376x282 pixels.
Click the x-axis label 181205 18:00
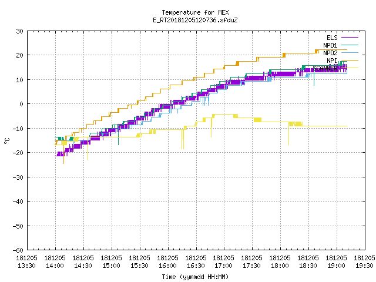click(x=280, y=261)
